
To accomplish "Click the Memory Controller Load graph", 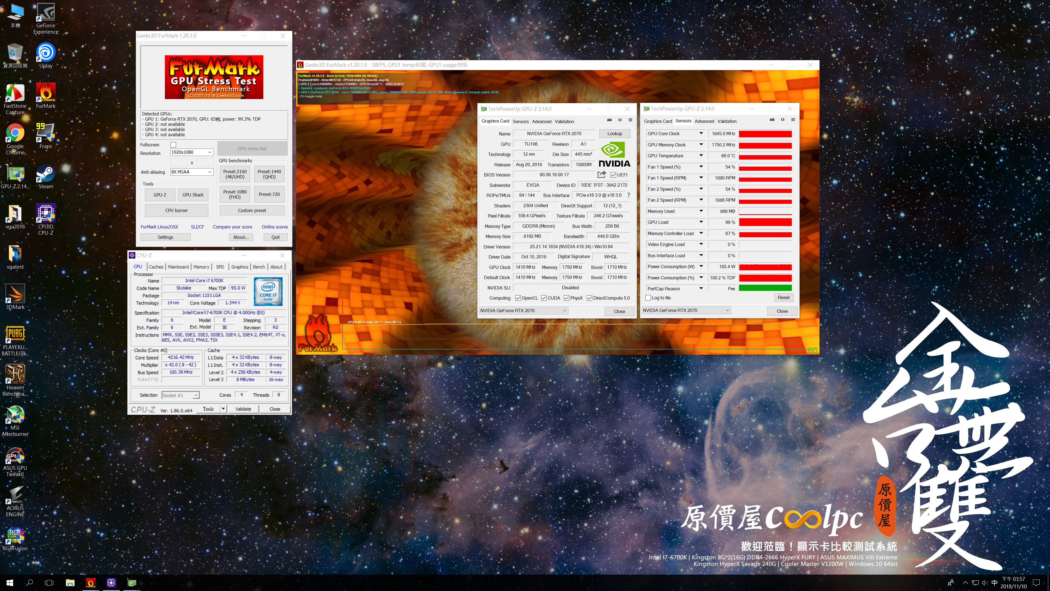I will [x=765, y=233].
